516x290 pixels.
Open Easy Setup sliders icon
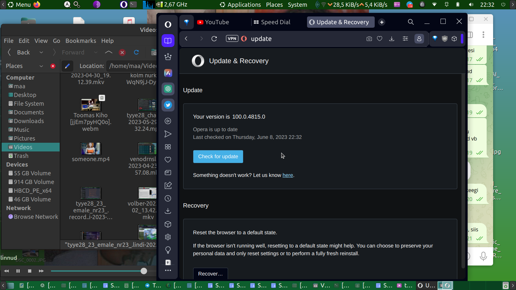[x=405, y=39]
